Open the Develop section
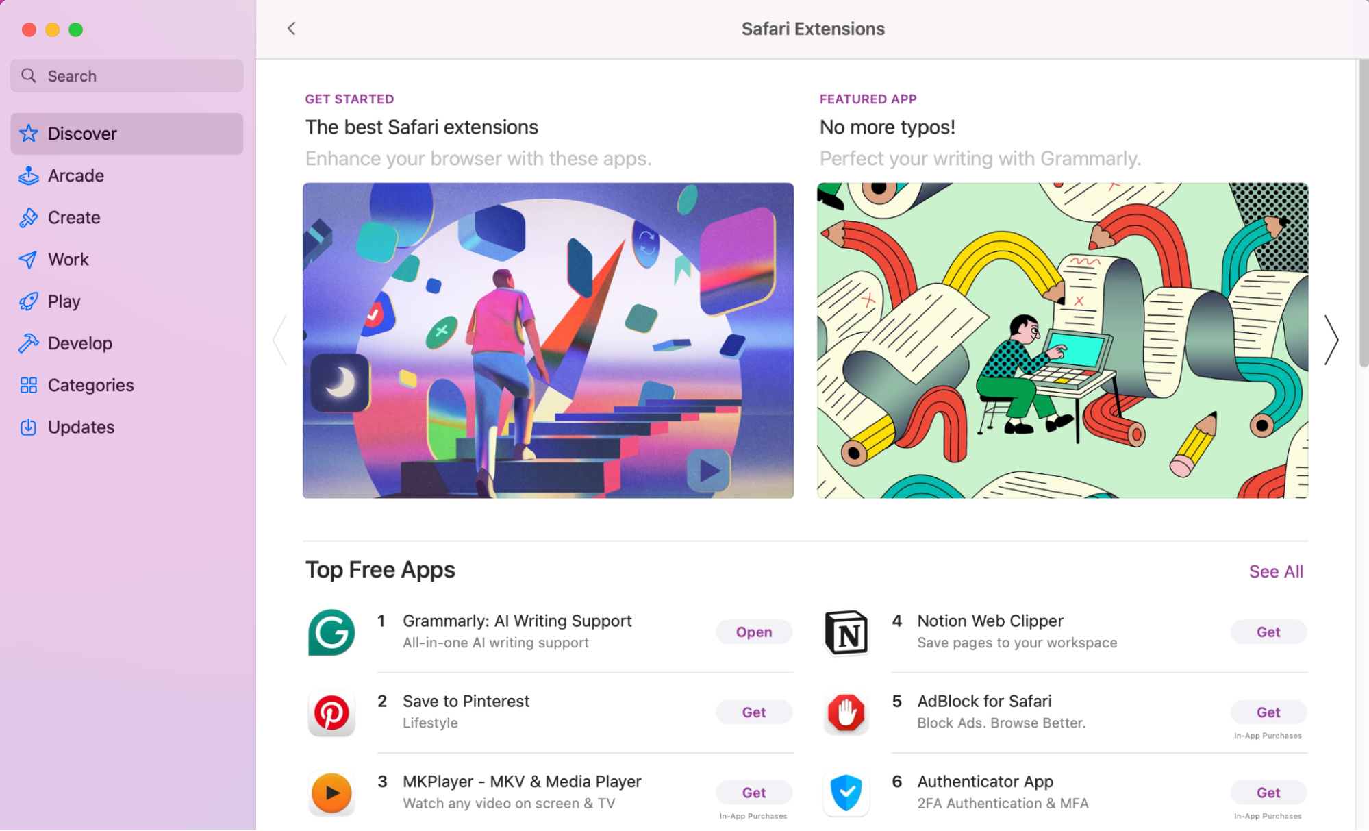 79,343
